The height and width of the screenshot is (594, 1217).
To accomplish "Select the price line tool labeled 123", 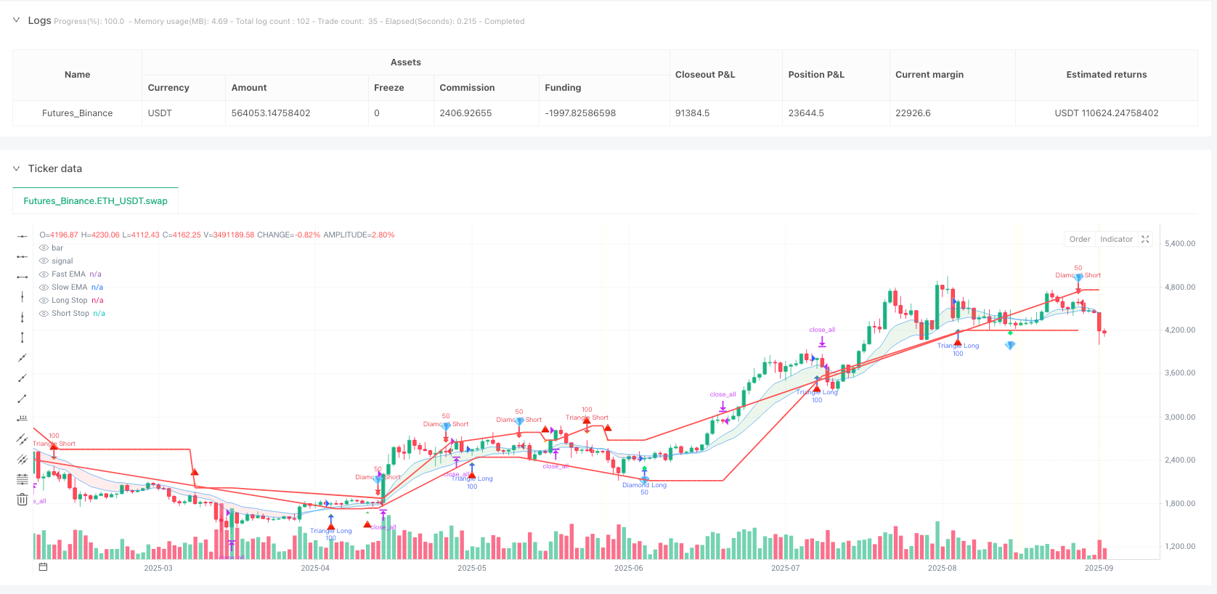I will click(23, 419).
